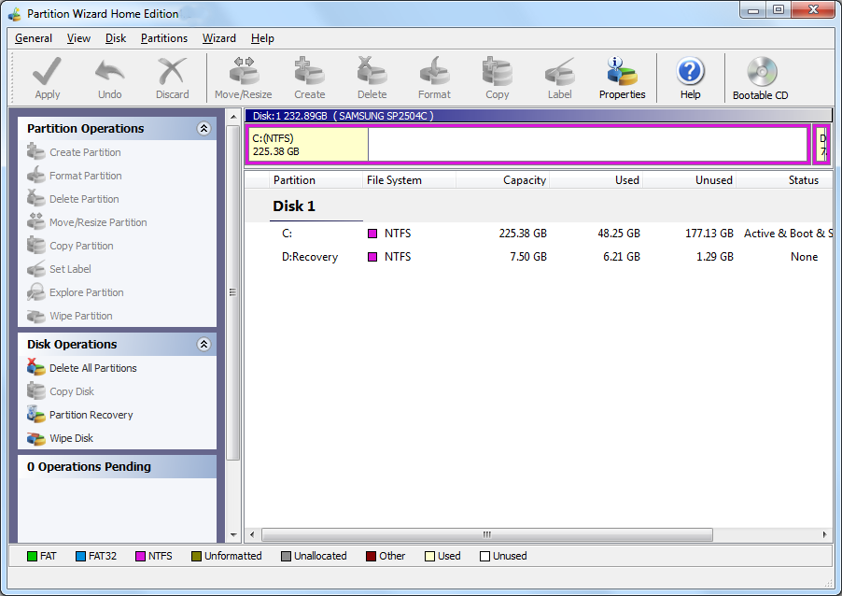Click Wipe Disk icon in sidebar
Viewport: 842px width, 596px height.
click(36, 438)
